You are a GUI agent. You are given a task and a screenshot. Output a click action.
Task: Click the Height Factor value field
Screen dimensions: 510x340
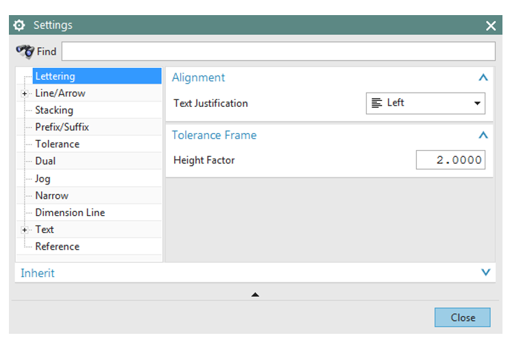point(450,160)
